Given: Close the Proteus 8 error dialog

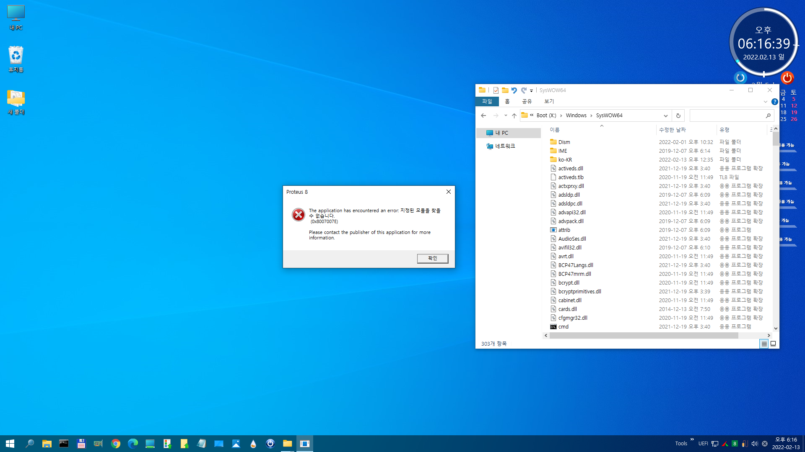Looking at the screenshot, I should pyautogui.click(x=448, y=192).
